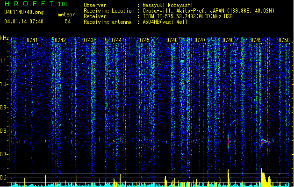Click the 0747 time marker
Screen dimensions: 294x187
click(200, 40)
